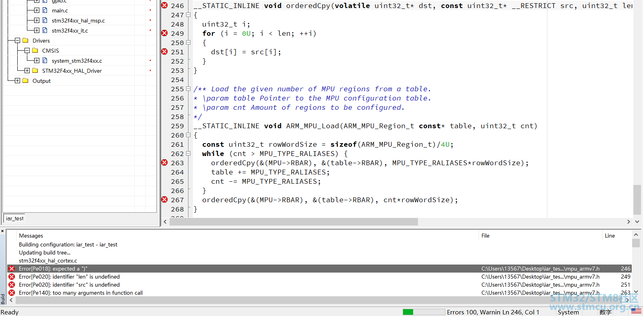This screenshot has height=316, width=643.
Task: Click the error marker on line 251
Action: tap(164, 51)
